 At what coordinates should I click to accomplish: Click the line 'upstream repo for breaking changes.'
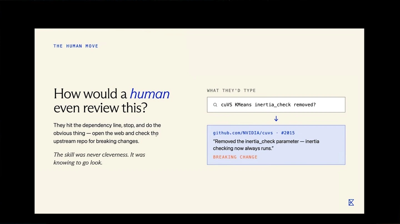point(96,141)
